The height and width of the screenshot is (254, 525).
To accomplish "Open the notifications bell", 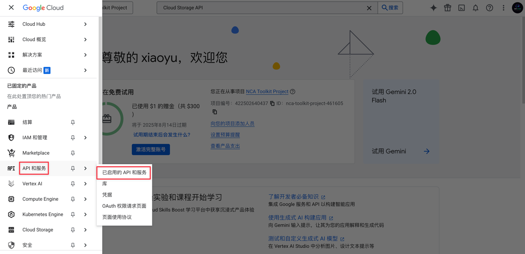I will click(x=475, y=8).
